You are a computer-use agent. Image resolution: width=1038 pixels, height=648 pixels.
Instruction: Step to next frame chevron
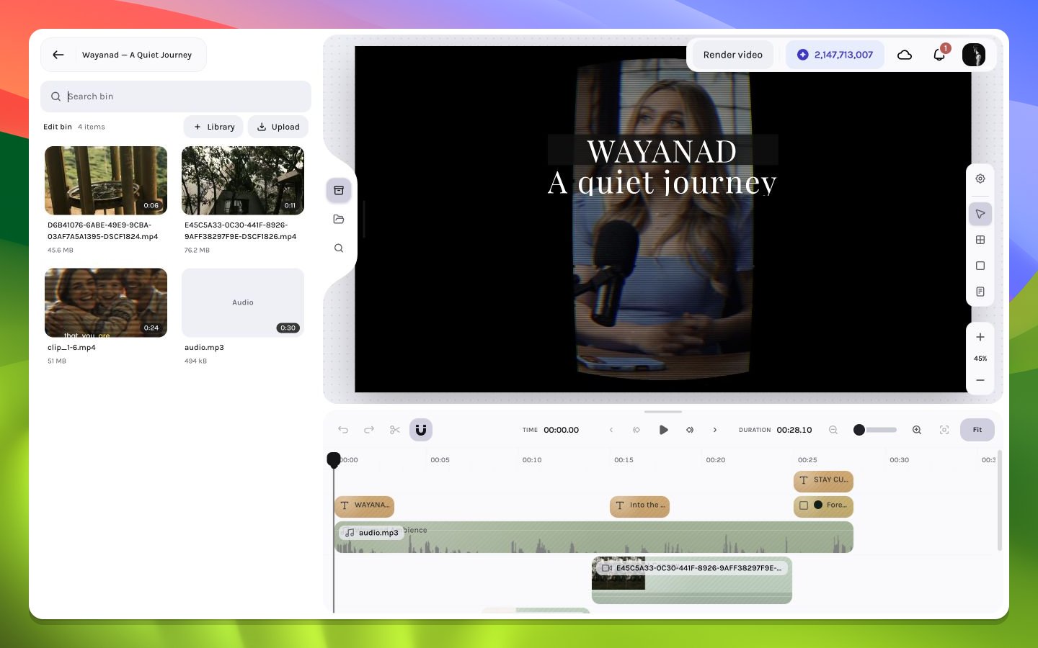tap(715, 430)
